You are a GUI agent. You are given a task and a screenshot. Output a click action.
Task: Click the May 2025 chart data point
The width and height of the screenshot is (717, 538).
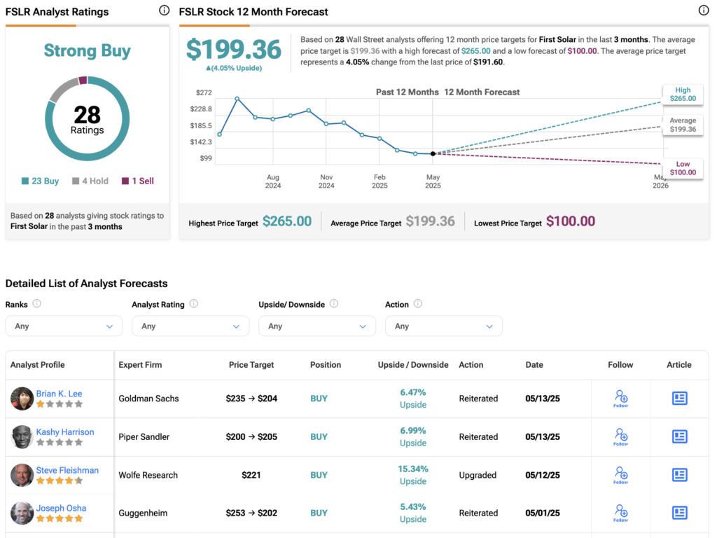(433, 153)
